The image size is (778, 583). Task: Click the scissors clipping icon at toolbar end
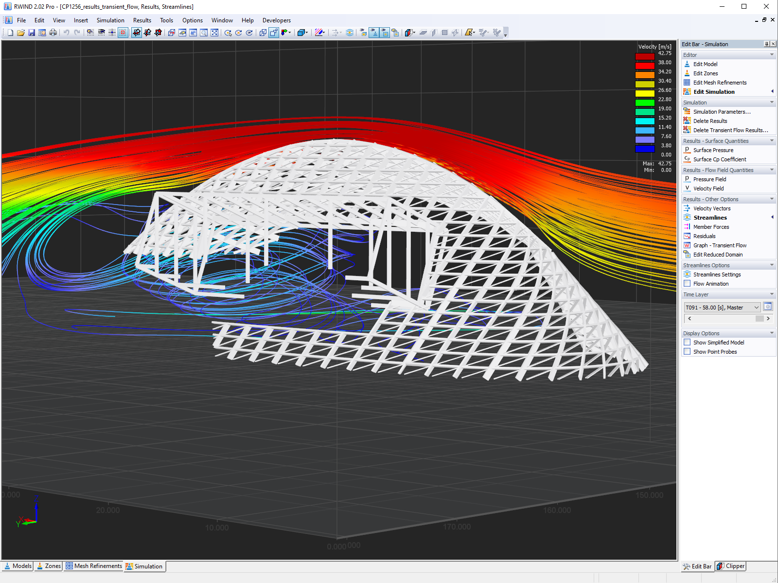click(x=496, y=33)
